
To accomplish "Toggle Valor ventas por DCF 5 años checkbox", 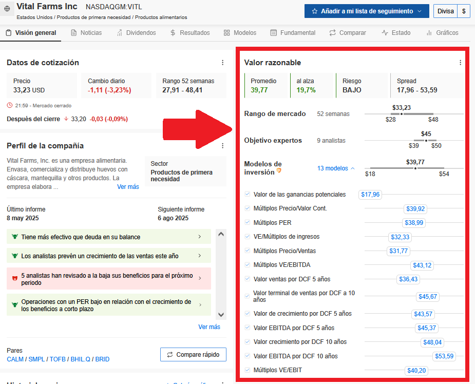I will (x=247, y=279).
